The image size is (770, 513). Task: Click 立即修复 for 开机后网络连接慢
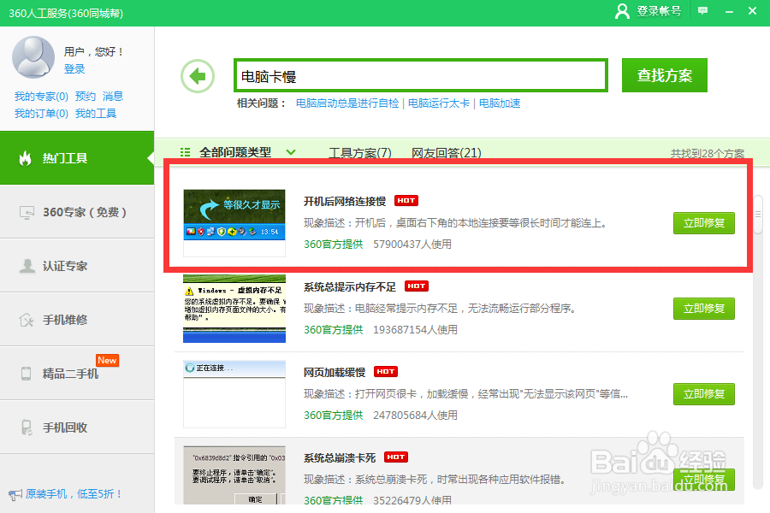(704, 223)
